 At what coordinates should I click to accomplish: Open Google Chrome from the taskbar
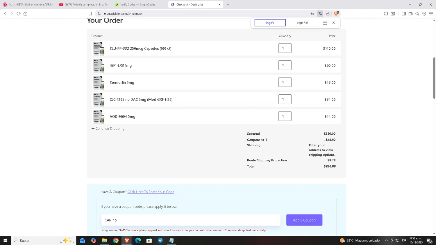click(x=116, y=240)
